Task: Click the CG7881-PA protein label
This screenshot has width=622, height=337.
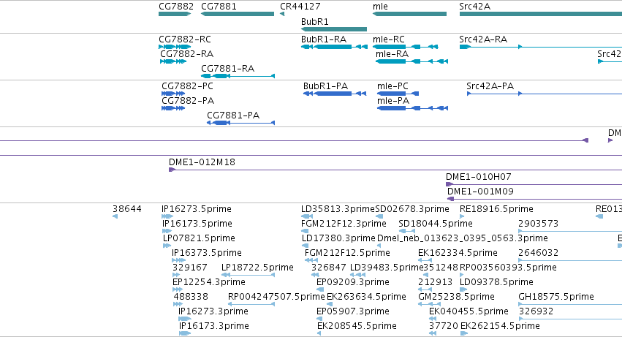Action: [233, 116]
